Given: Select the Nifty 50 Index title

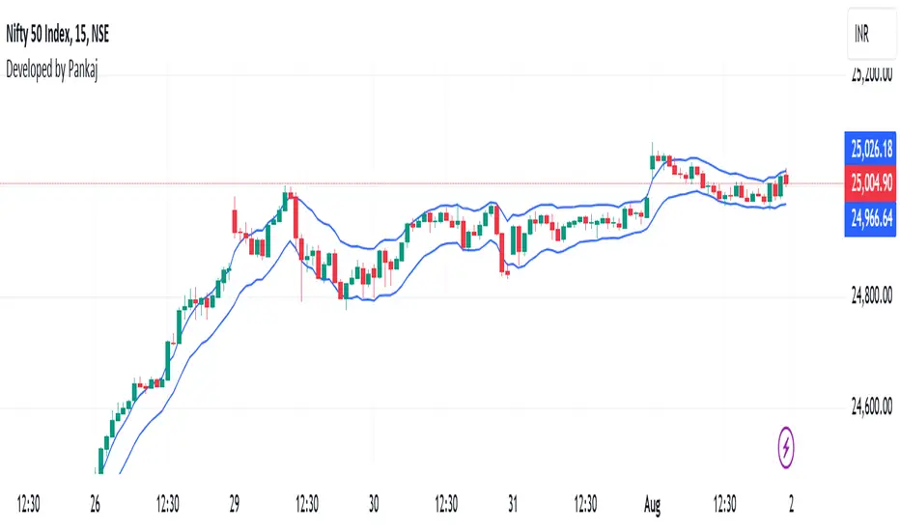Looking at the screenshot, I should tap(57, 35).
